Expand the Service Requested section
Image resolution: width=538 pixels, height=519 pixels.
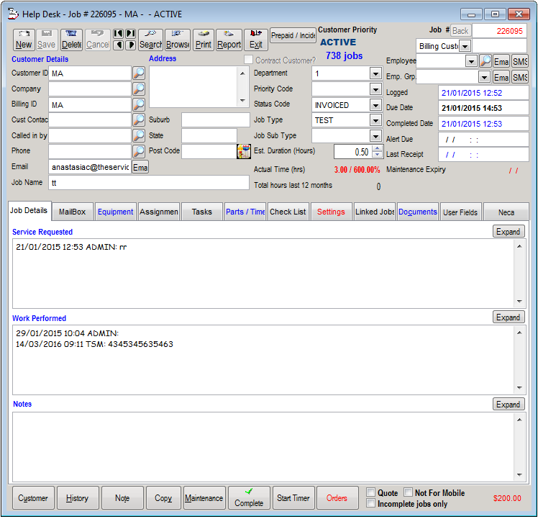509,232
